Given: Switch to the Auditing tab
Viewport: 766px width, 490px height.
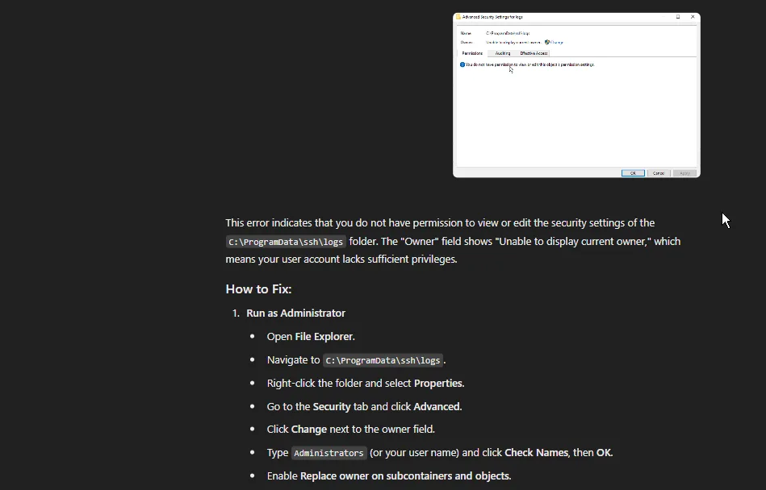Looking at the screenshot, I should 503,53.
